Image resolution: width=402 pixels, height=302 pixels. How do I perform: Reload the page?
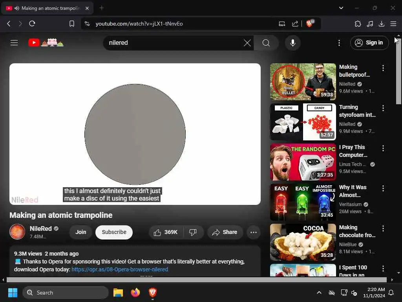32,24
